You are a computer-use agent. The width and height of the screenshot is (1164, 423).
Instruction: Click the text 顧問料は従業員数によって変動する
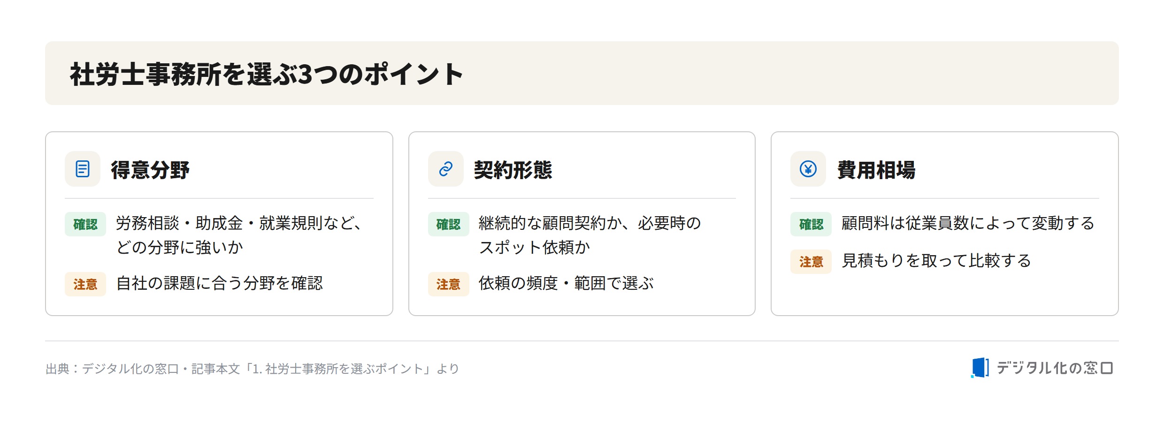(968, 223)
